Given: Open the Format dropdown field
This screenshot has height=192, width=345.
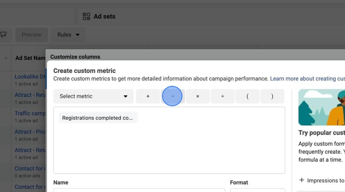Looking at the screenshot, I should pos(257,190).
